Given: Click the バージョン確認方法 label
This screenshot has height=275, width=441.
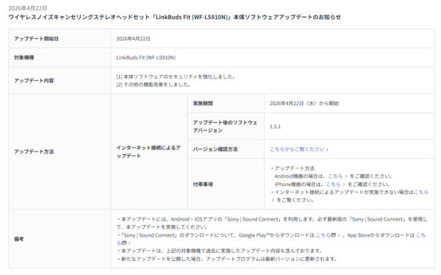Looking at the screenshot, I should point(215,149).
